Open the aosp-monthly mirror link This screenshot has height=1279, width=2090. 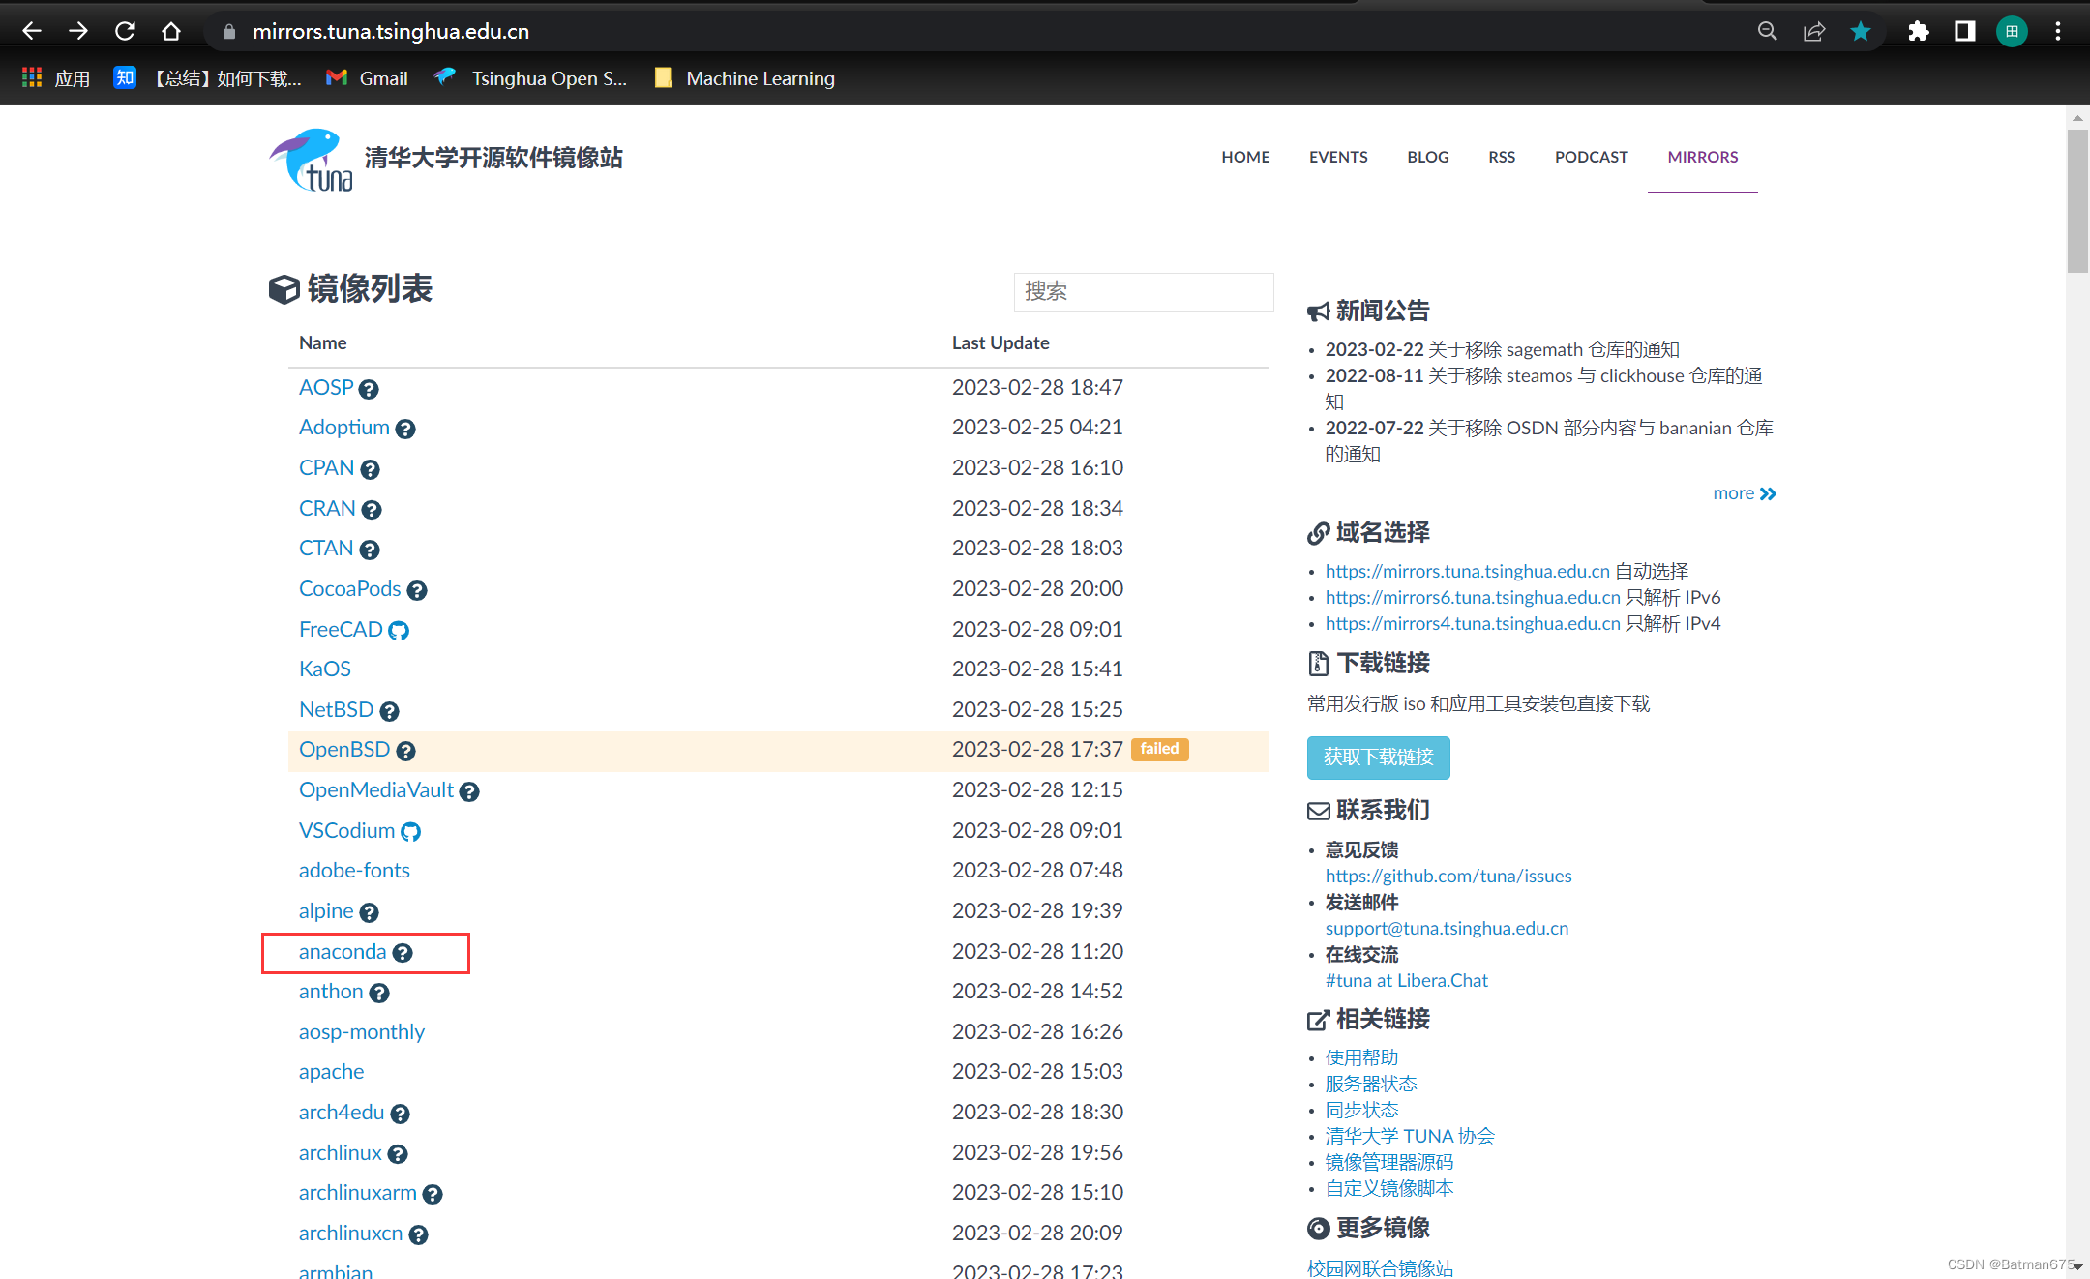pyautogui.click(x=362, y=1031)
